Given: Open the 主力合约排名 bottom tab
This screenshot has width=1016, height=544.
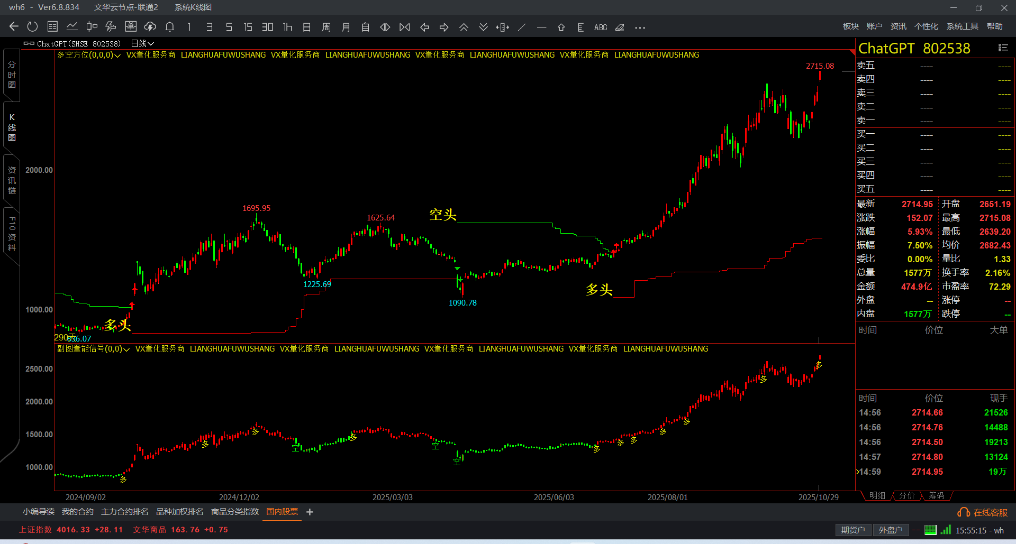Looking at the screenshot, I should click(x=125, y=512).
